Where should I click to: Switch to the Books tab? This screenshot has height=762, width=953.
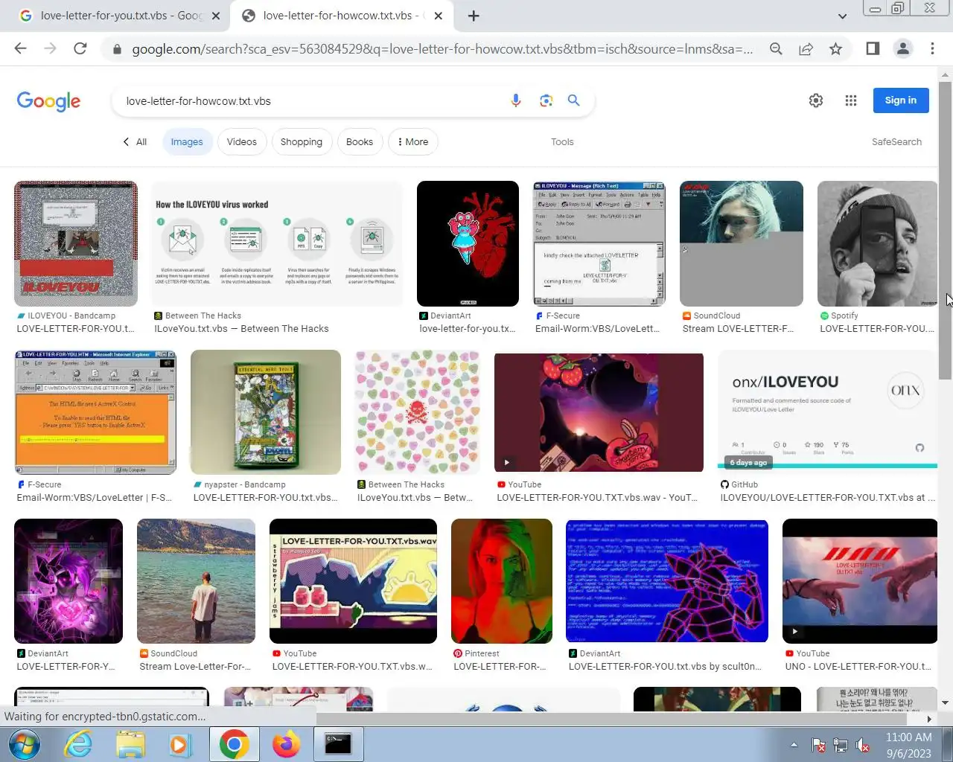point(360,141)
